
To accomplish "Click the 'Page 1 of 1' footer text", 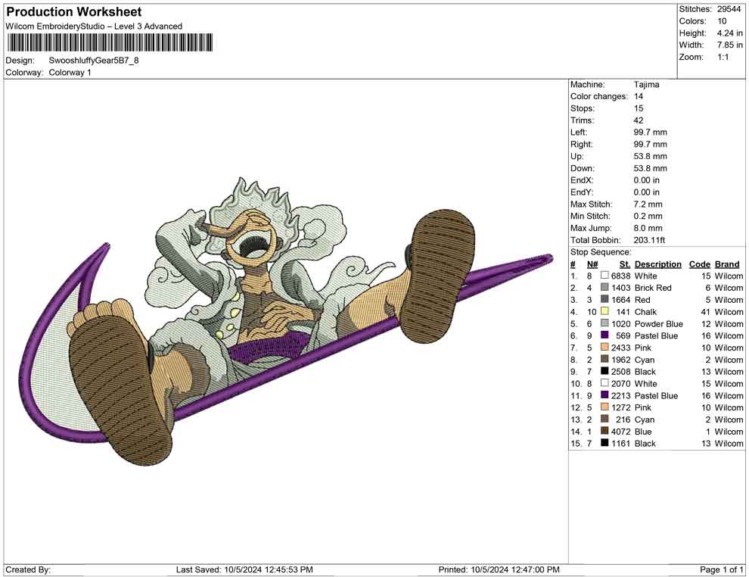I will [x=721, y=569].
